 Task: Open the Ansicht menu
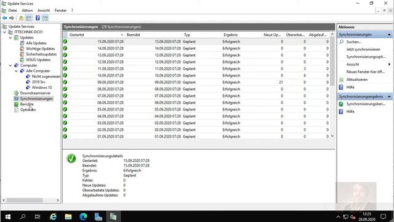point(44,10)
